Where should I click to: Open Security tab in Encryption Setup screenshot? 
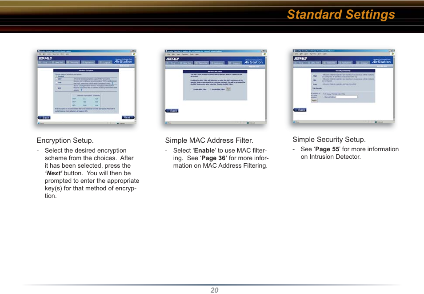coord(73,62)
